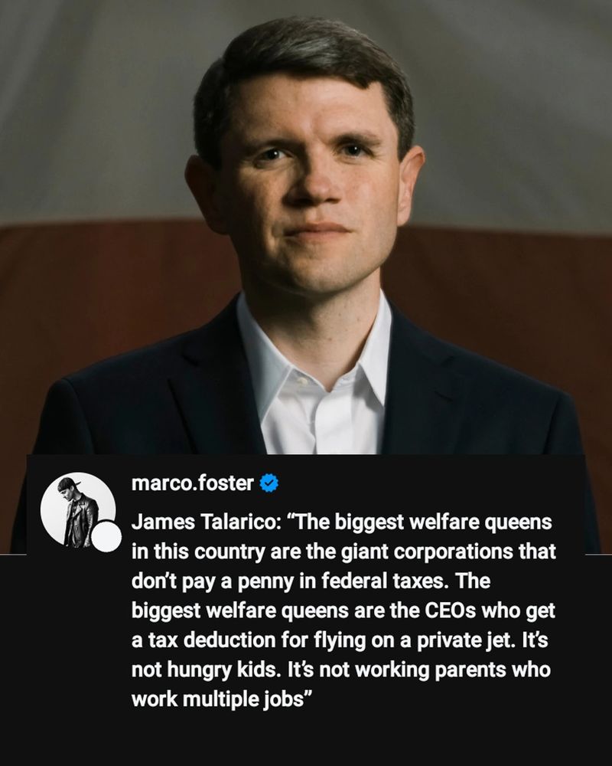Viewport: 612px width, 766px height.
Task: Open the marco.foster username link
Action: click(x=192, y=483)
